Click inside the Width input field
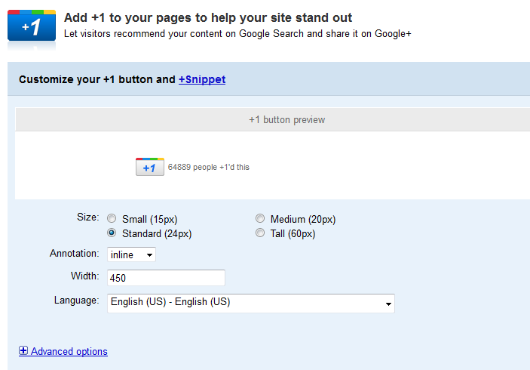Screen dimensions: 530x370 coord(166,278)
